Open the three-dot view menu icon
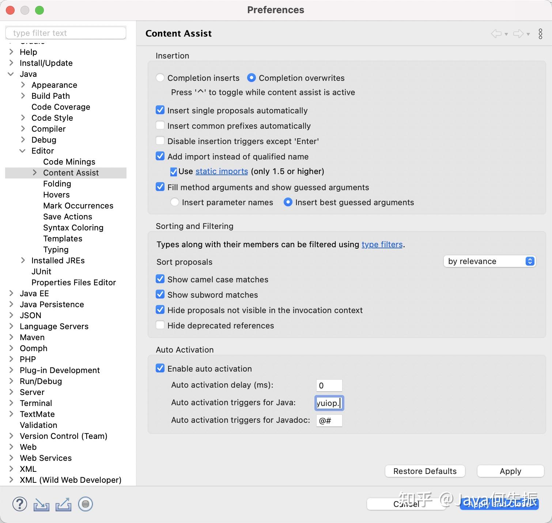Screen dimensions: 552x523 540,34
